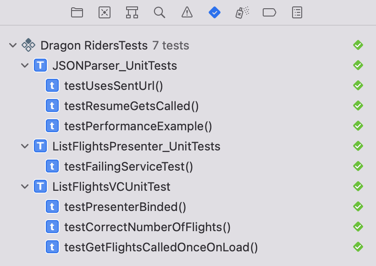Open the Find navigator magnifier icon
Screen dimensions: 376x266
(160, 12)
